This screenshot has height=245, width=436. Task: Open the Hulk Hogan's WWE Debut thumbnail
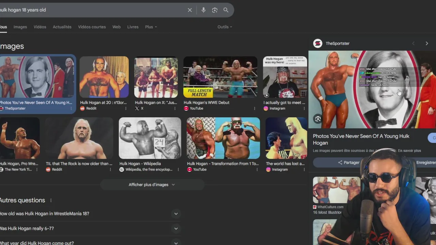(x=220, y=77)
